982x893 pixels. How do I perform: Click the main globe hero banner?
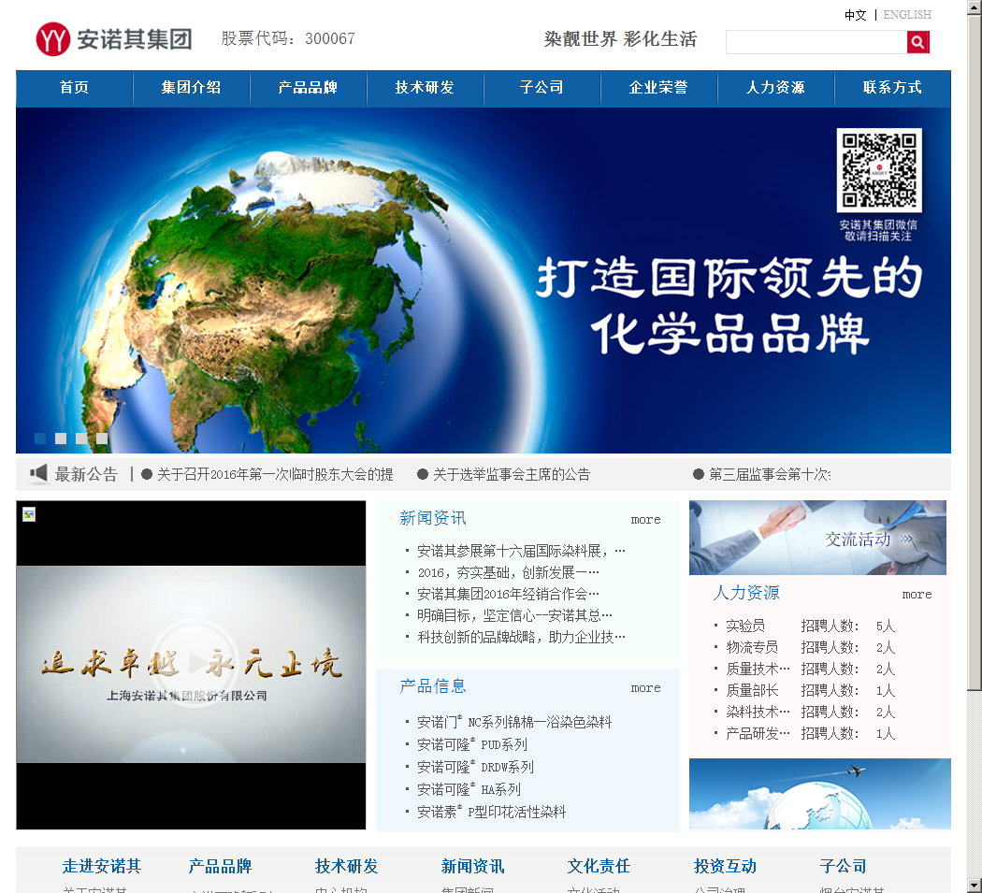coord(484,281)
